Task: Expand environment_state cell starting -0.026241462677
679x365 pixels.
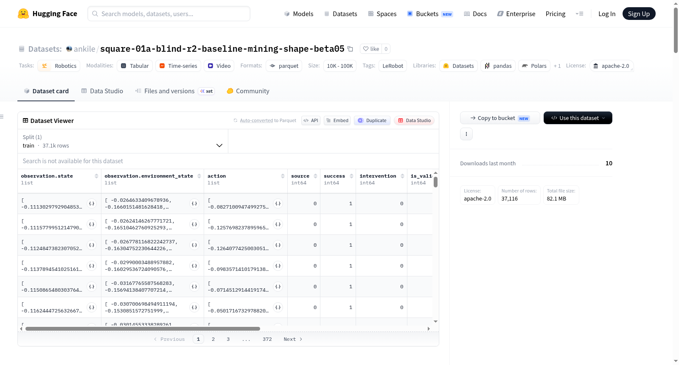Action: click(194, 224)
